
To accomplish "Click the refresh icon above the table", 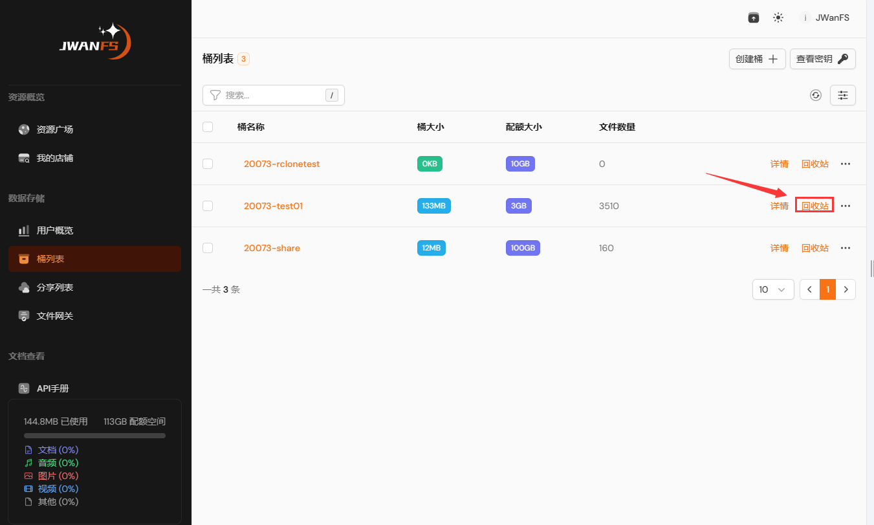I will [816, 95].
